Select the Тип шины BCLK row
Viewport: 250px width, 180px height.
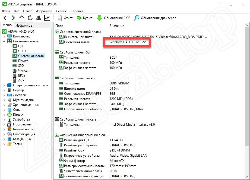click(88, 58)
